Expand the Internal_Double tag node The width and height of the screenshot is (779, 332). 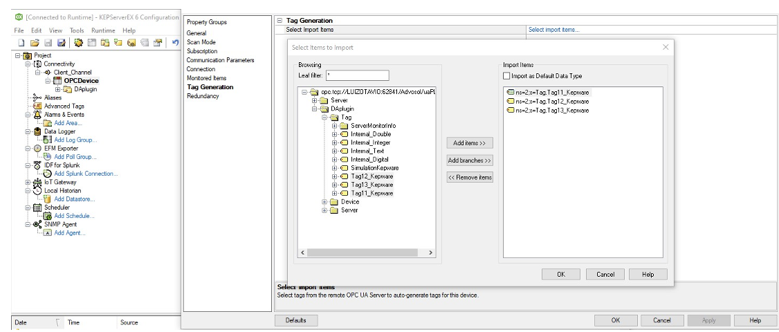pyautogui.click(x=334, y=134)
